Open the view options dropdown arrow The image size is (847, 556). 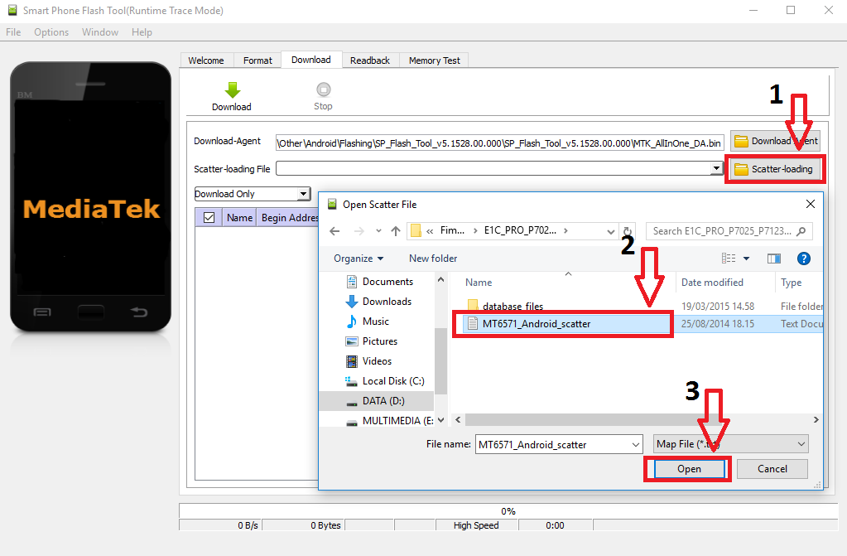(747, 259)
